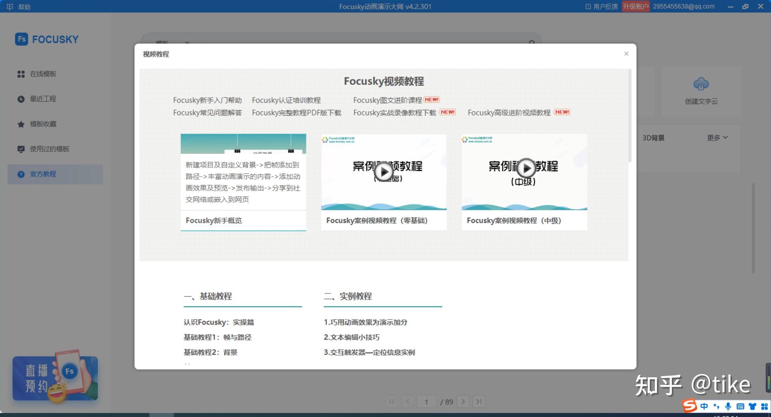The width and height of the screenshot is (771, 417).
Task: Click the page number input field
Action: coord(426,402)
